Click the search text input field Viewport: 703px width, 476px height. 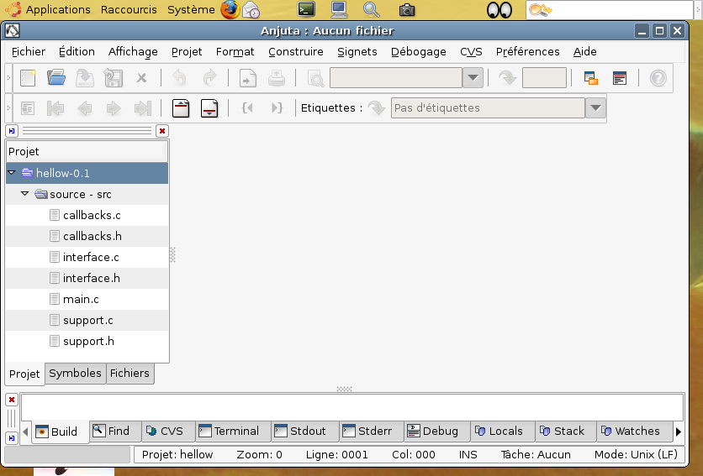click(x=396, y=78)
